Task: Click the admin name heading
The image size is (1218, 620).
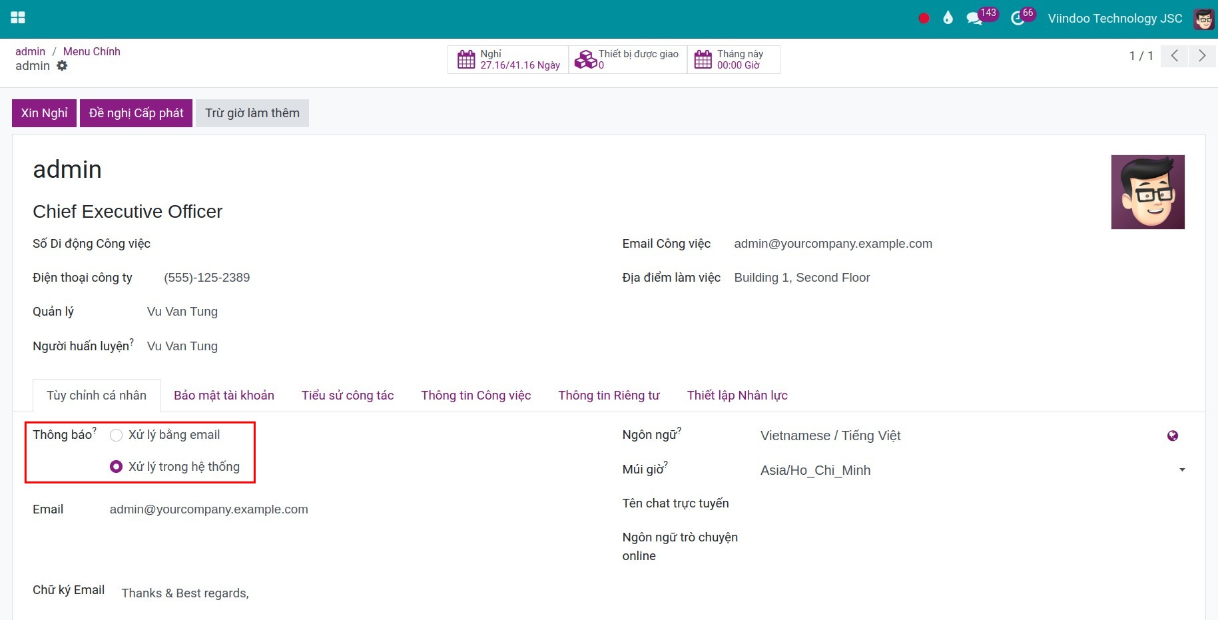Action: click(67, 170)
